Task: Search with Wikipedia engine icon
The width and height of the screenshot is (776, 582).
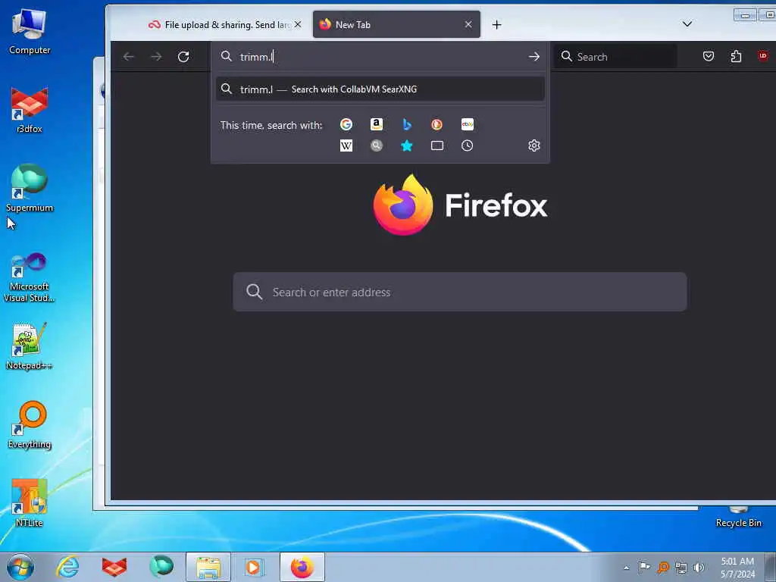Action: 346,146
